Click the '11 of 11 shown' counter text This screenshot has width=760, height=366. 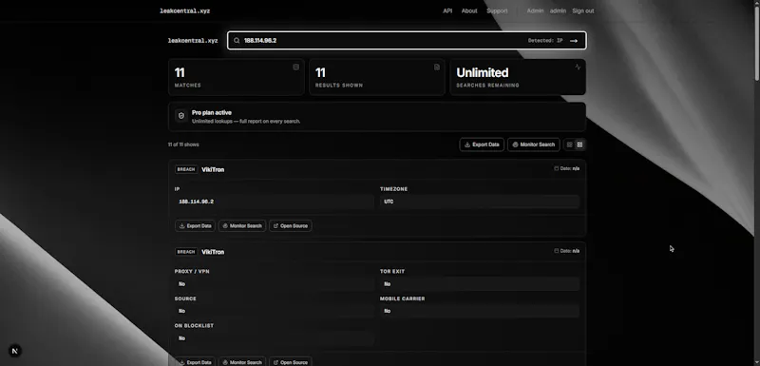pos(183,144)
